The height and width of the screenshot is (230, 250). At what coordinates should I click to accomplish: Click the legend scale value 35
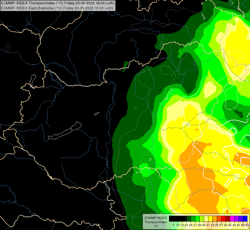[217, 225]
